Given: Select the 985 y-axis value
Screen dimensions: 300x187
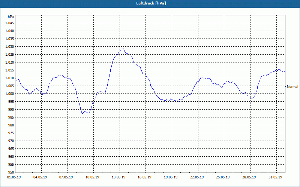Looking at the screenshot, I should (11, 117).
